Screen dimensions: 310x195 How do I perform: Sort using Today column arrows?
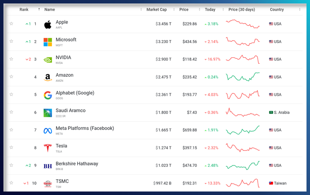click(223, 9)
